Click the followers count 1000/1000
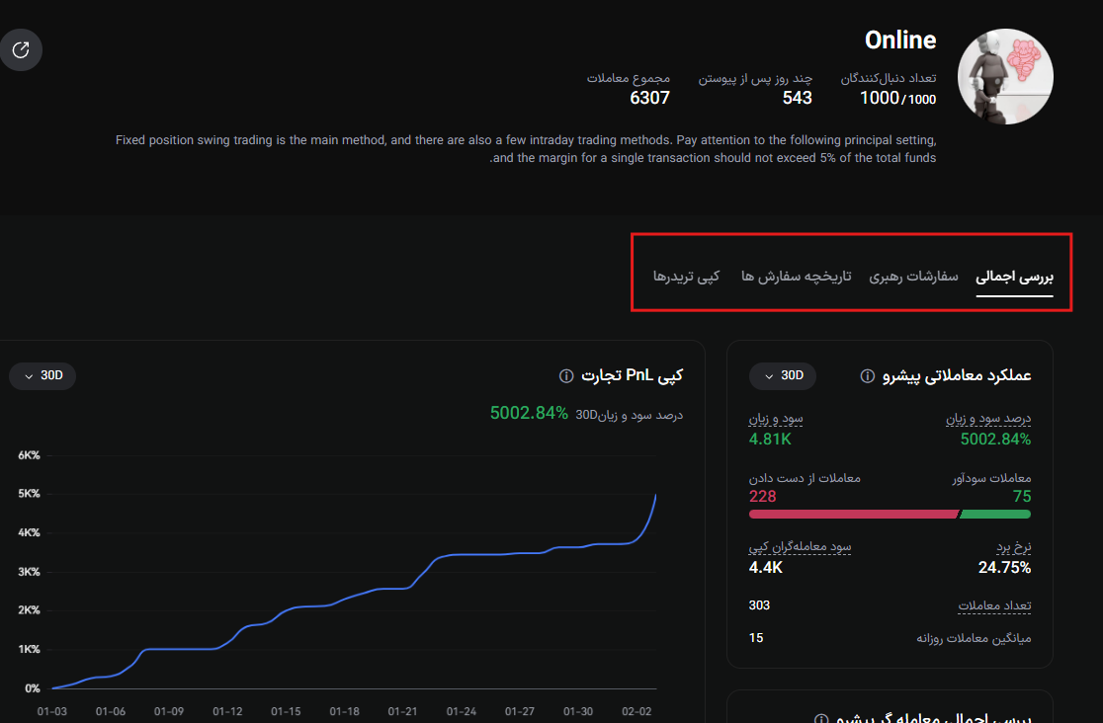 tap(897, 98)
